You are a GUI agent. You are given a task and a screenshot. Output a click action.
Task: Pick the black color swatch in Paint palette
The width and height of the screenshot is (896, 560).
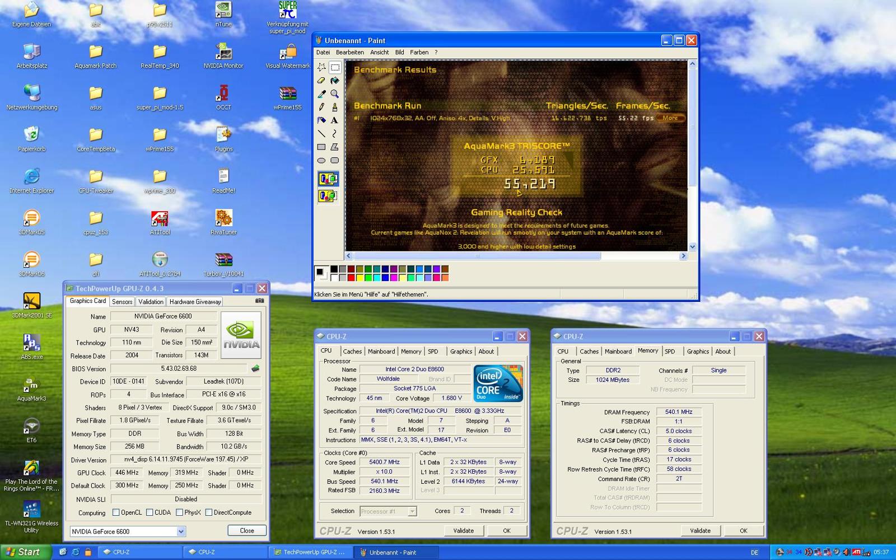coord(334,269)
